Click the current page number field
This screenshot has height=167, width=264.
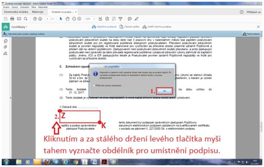click(47, 19)
